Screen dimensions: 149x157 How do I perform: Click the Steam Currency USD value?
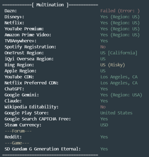click(x=104, y=125)
